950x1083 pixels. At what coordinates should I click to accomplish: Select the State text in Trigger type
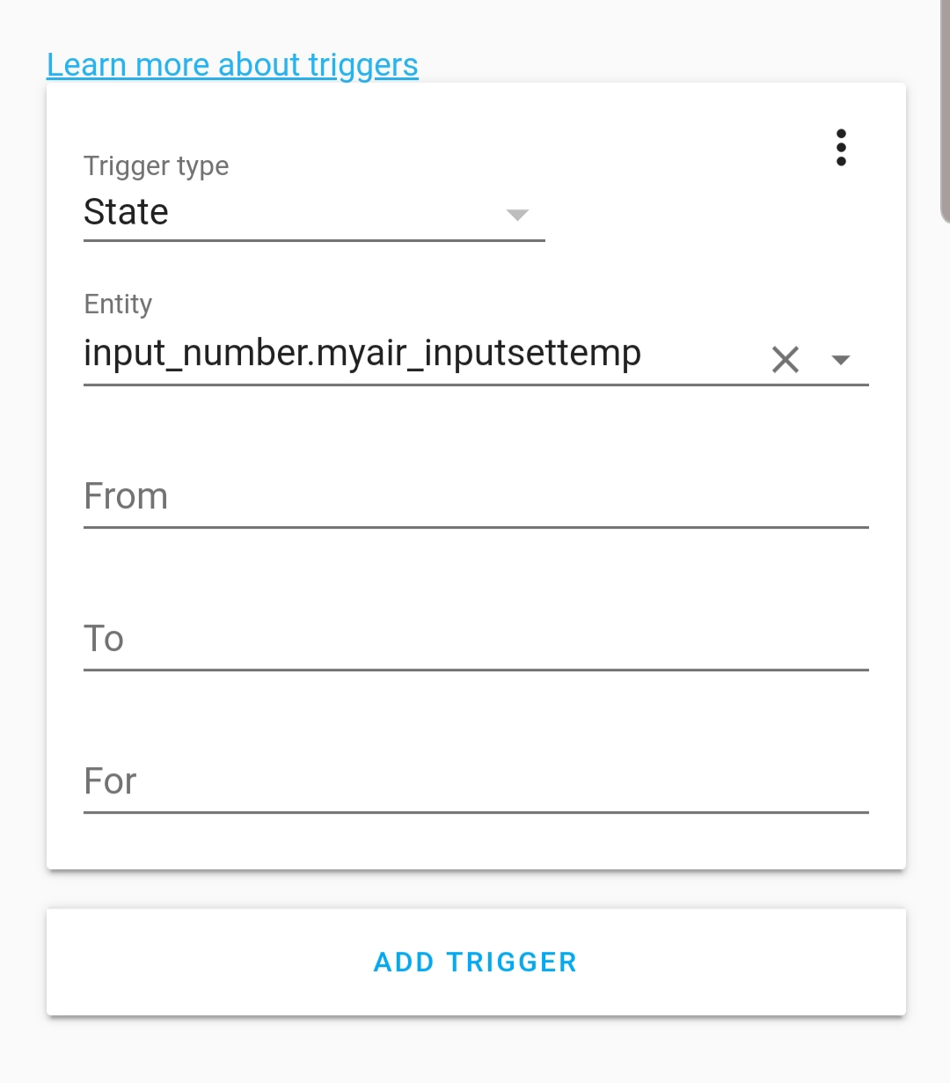126,211
